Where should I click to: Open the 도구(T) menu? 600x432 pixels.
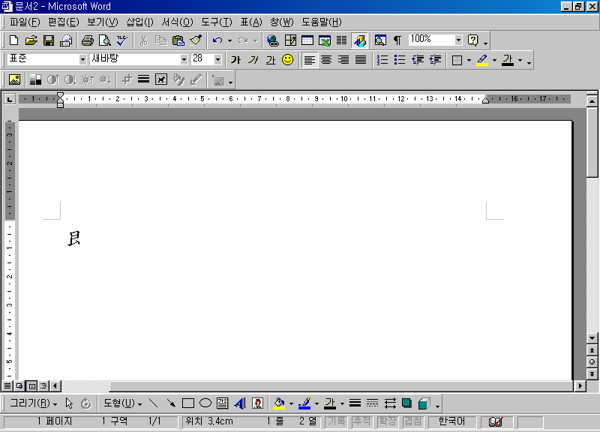point(217,22)
